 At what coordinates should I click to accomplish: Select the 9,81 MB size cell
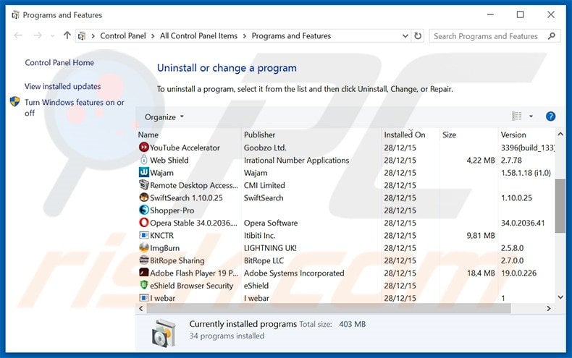point(481,236)
